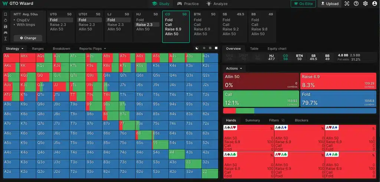Click the % icon on A♦A♣ hand card
The height and width of the screenshot is (182, 380).
point(373,155)
